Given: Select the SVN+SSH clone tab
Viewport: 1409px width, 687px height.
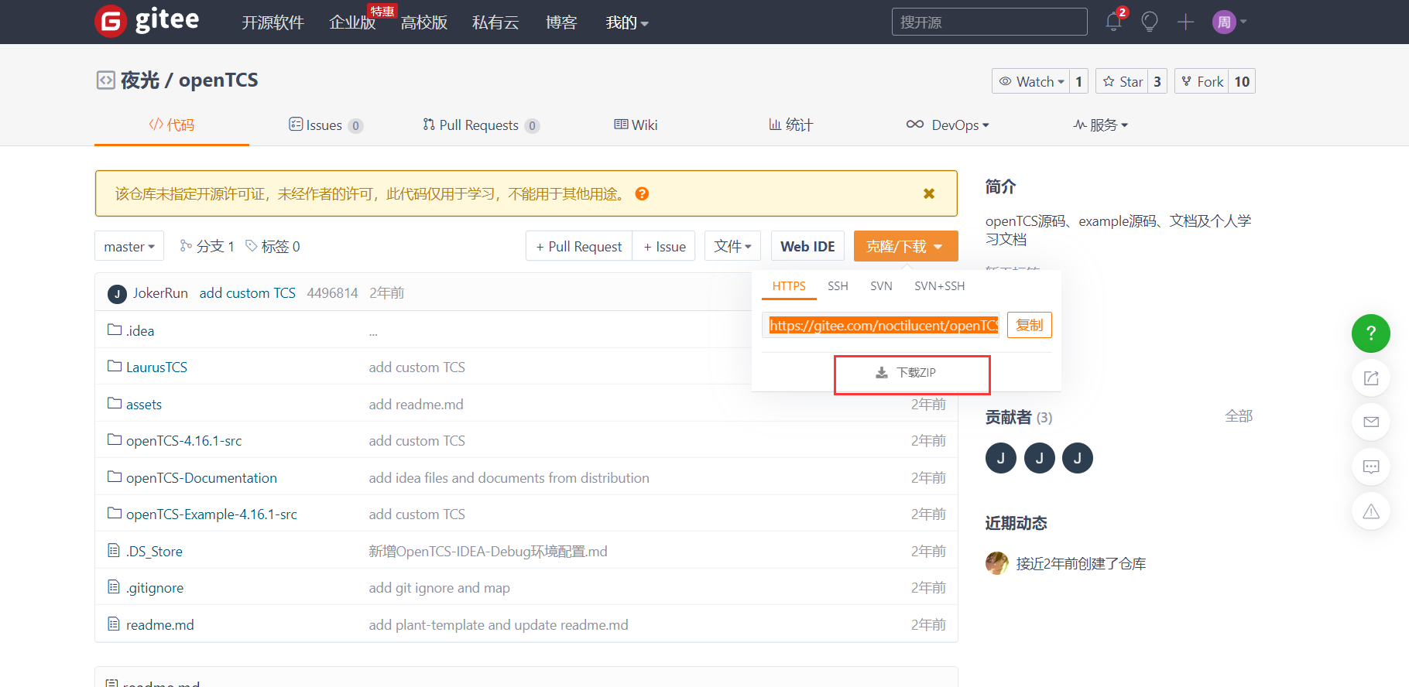Looking at the screenshot, I should (939, 286).
